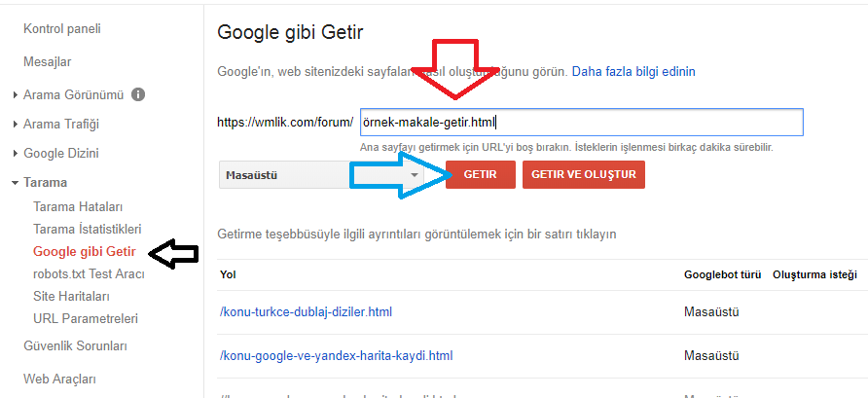Open Tarama Hataları page
868x398 pixels.
coord(78,207)
